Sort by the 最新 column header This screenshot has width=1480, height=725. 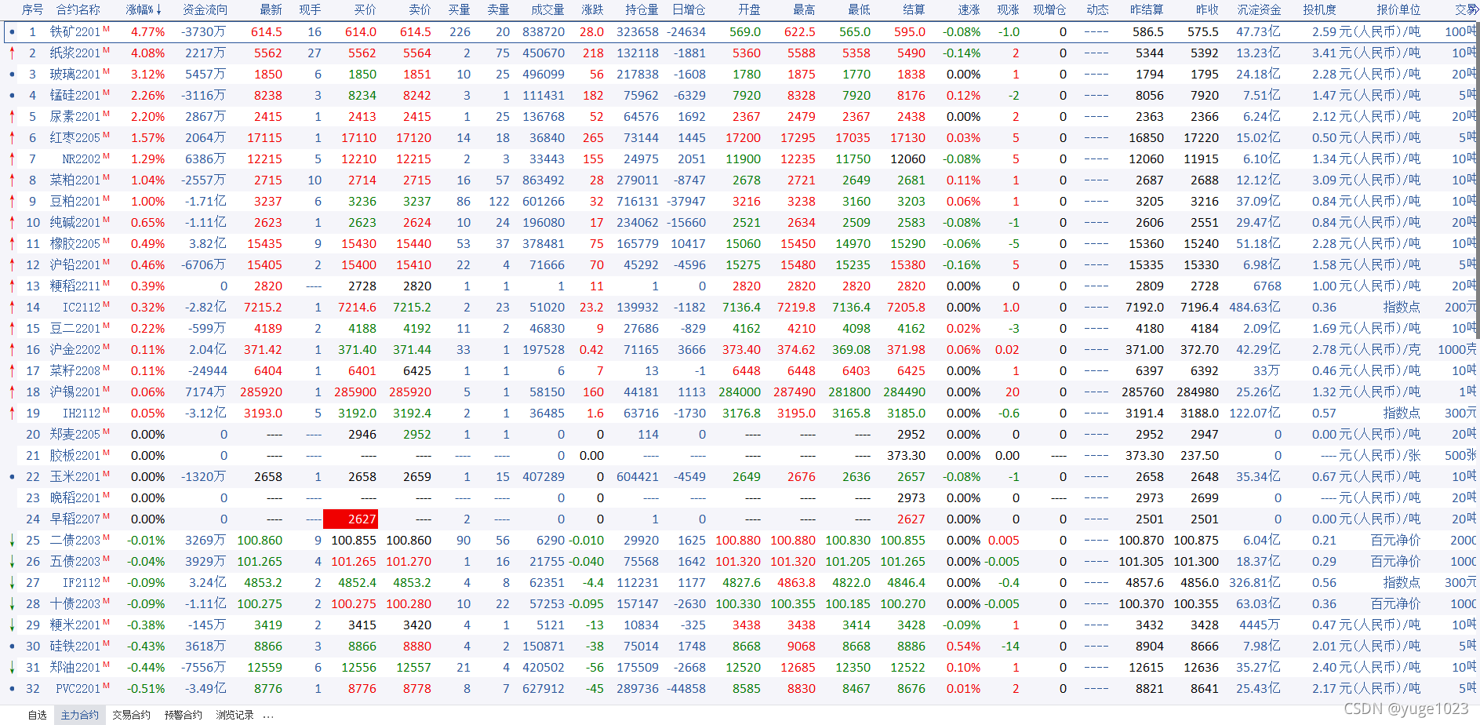tap(271, 9)
